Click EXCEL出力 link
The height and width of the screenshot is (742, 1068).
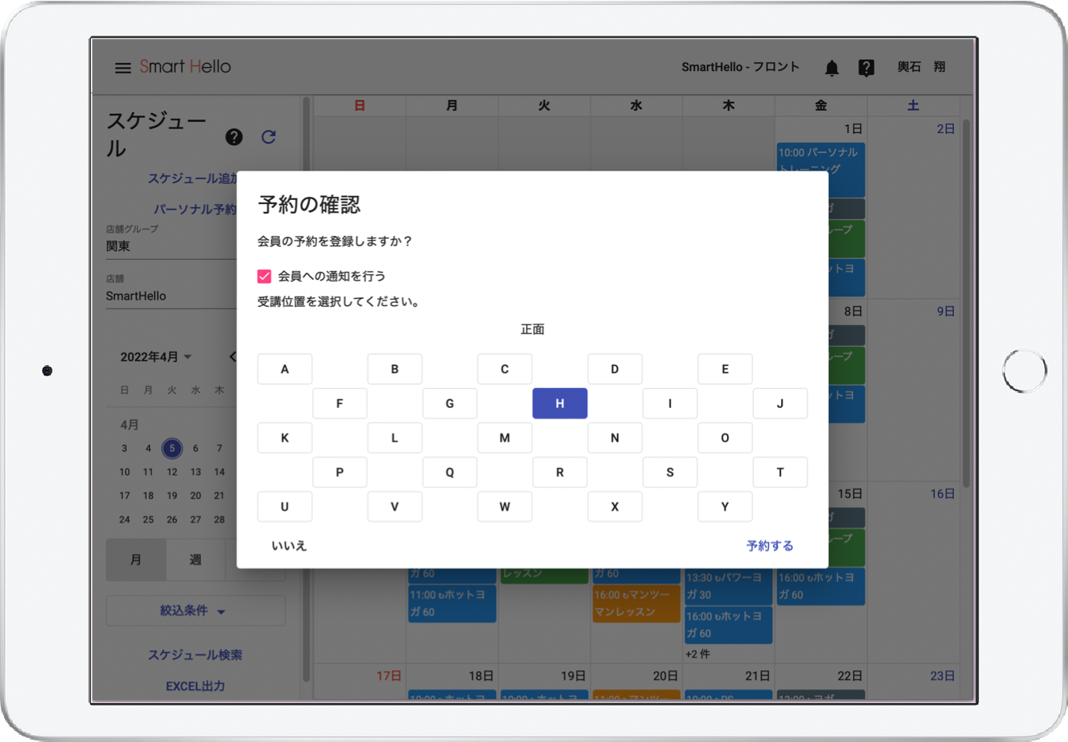(195, 685)
